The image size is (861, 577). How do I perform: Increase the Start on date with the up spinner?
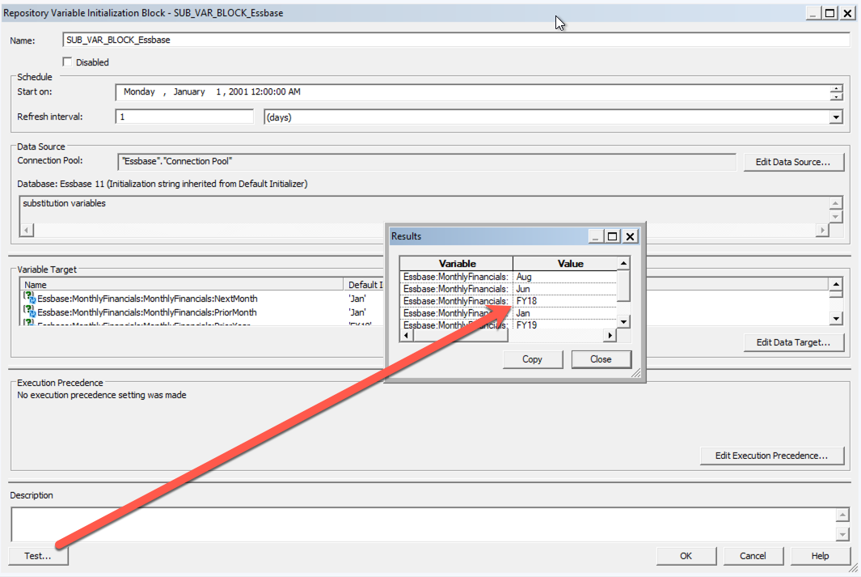coord(836,88)
